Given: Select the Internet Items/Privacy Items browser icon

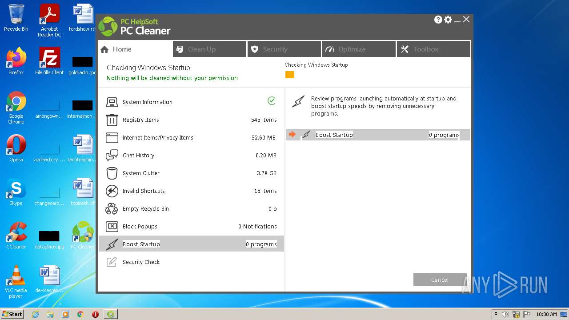Looking at the screenshot, I should point(112,138).
